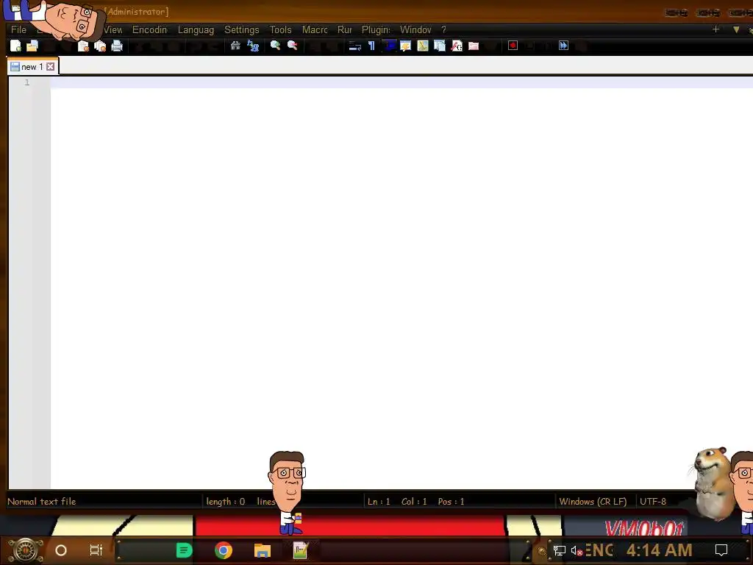This screenshot has width=753, height=565.
Task: Click 'Normal text file' in the status bar
Action: 42,502
